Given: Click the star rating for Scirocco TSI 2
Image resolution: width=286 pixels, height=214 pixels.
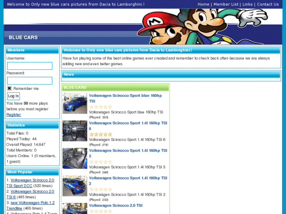Looking at the screenshot, I should pos(101,189).
